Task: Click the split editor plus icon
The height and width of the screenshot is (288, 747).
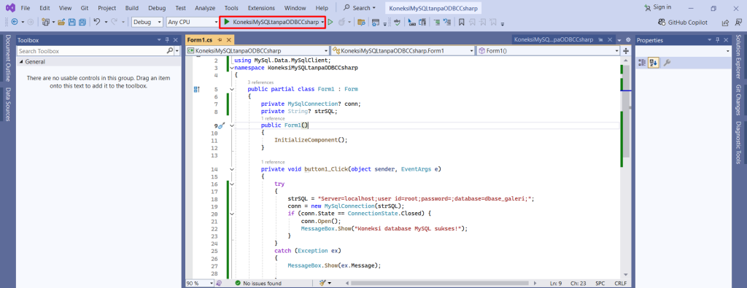Action: click(x=626, y=50)
